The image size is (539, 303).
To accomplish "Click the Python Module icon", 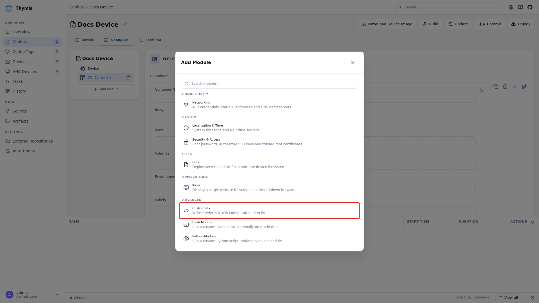I will [x=186, y=239].
